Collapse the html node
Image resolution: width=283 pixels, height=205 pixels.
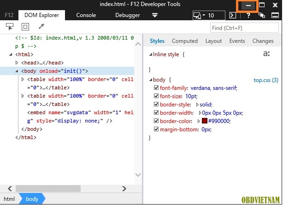tap(11, 54)
